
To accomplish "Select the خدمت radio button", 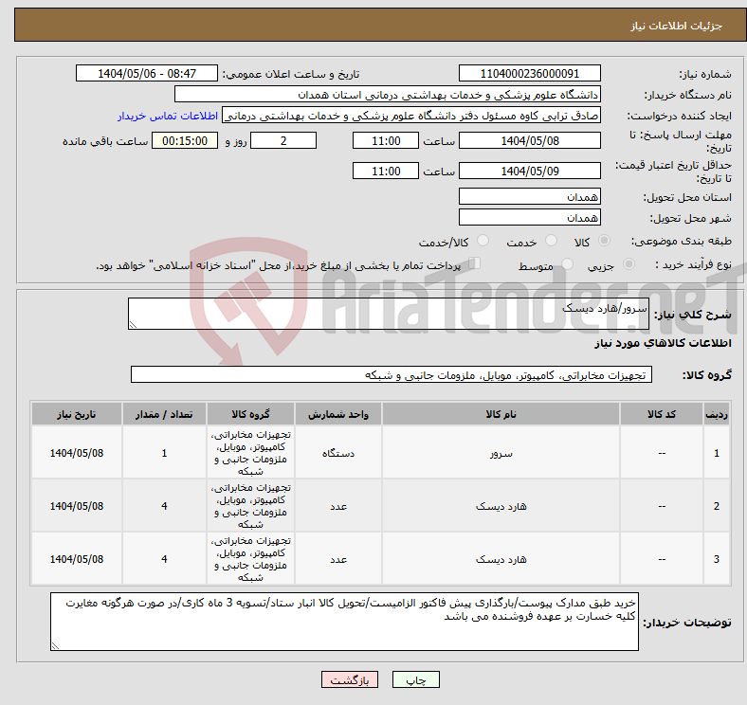I will coord(551,241).
